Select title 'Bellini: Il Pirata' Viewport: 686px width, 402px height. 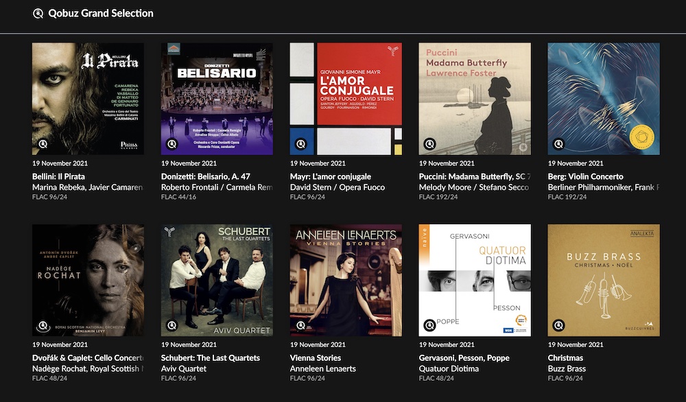[58, 177]
